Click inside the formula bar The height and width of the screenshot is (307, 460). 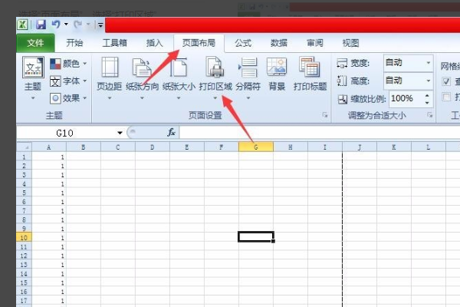[x=320, y=133]
